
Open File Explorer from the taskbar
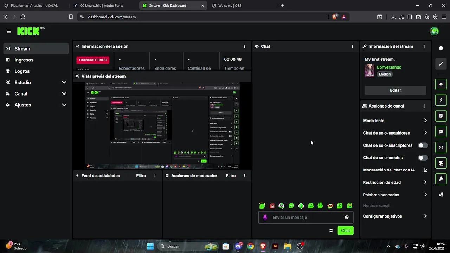[288, 246]
